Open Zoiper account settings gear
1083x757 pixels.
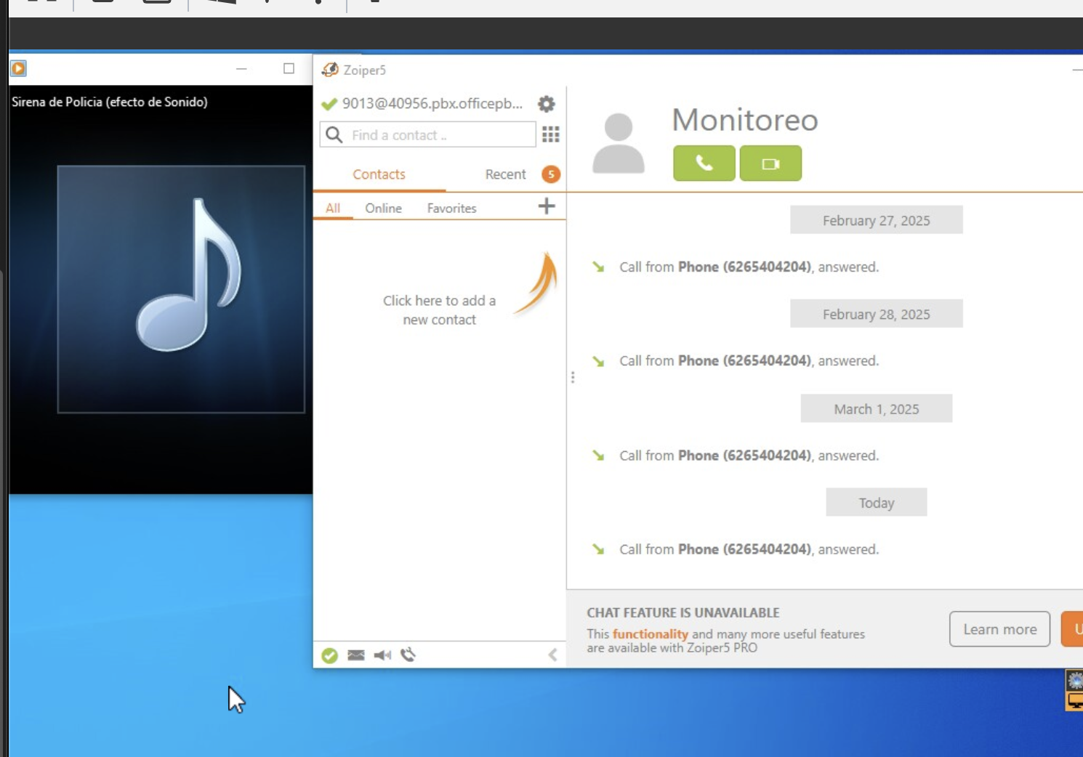pos(547,104)
